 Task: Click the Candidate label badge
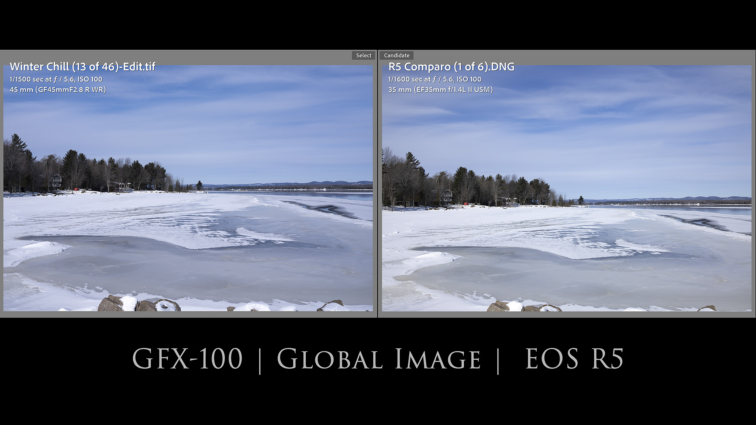tap(396, 55)
